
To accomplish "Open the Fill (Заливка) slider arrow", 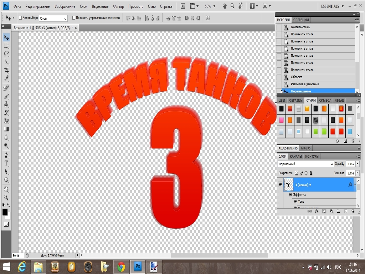I will (357, 173).
